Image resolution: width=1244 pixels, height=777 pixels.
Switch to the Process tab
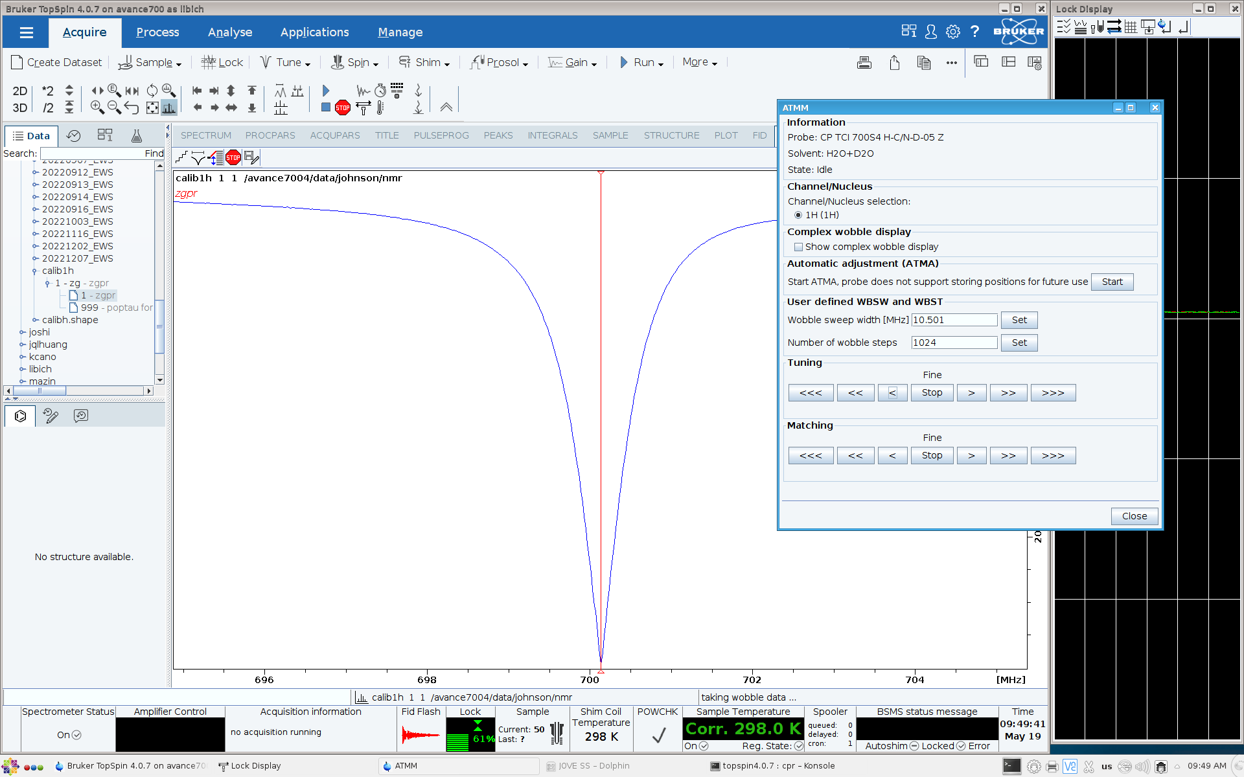point(157,32)
